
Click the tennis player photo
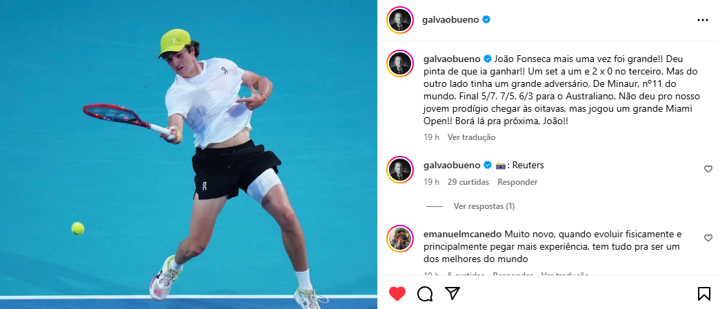(189, 154)
